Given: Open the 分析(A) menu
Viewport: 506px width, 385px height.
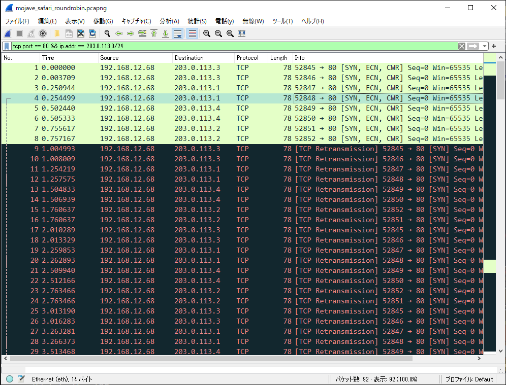Looking at the screenshot, I should tap(169, 21).
